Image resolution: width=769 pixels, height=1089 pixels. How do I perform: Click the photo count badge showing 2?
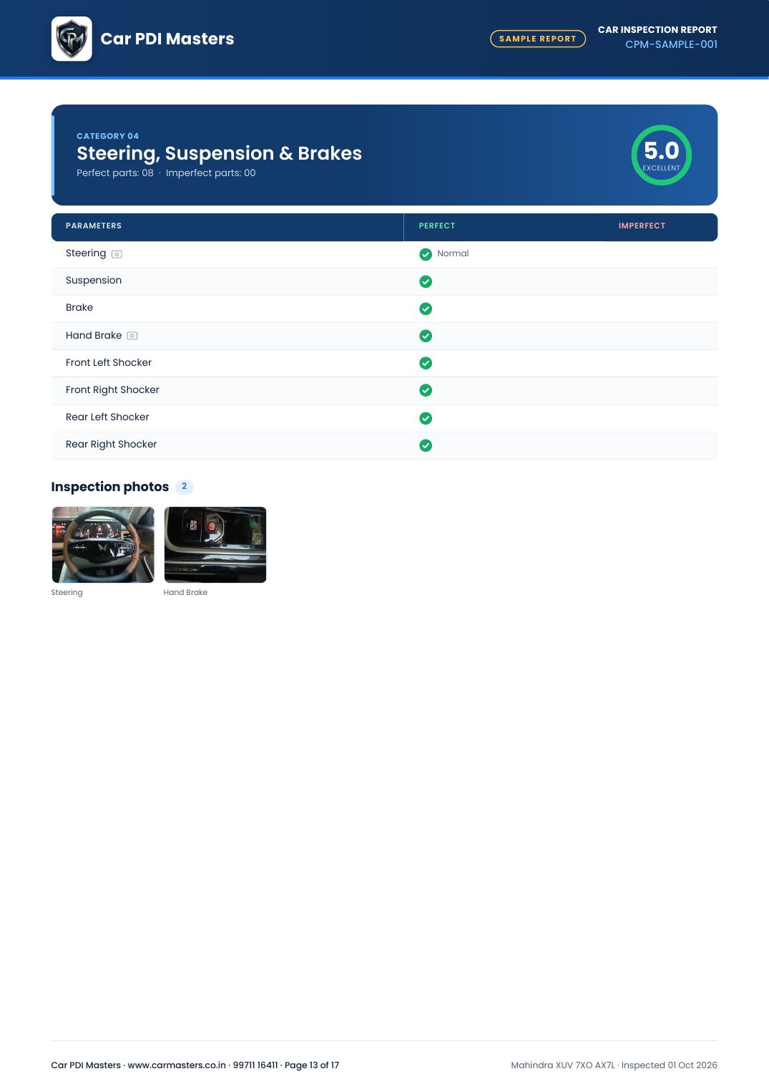(185, 487)
